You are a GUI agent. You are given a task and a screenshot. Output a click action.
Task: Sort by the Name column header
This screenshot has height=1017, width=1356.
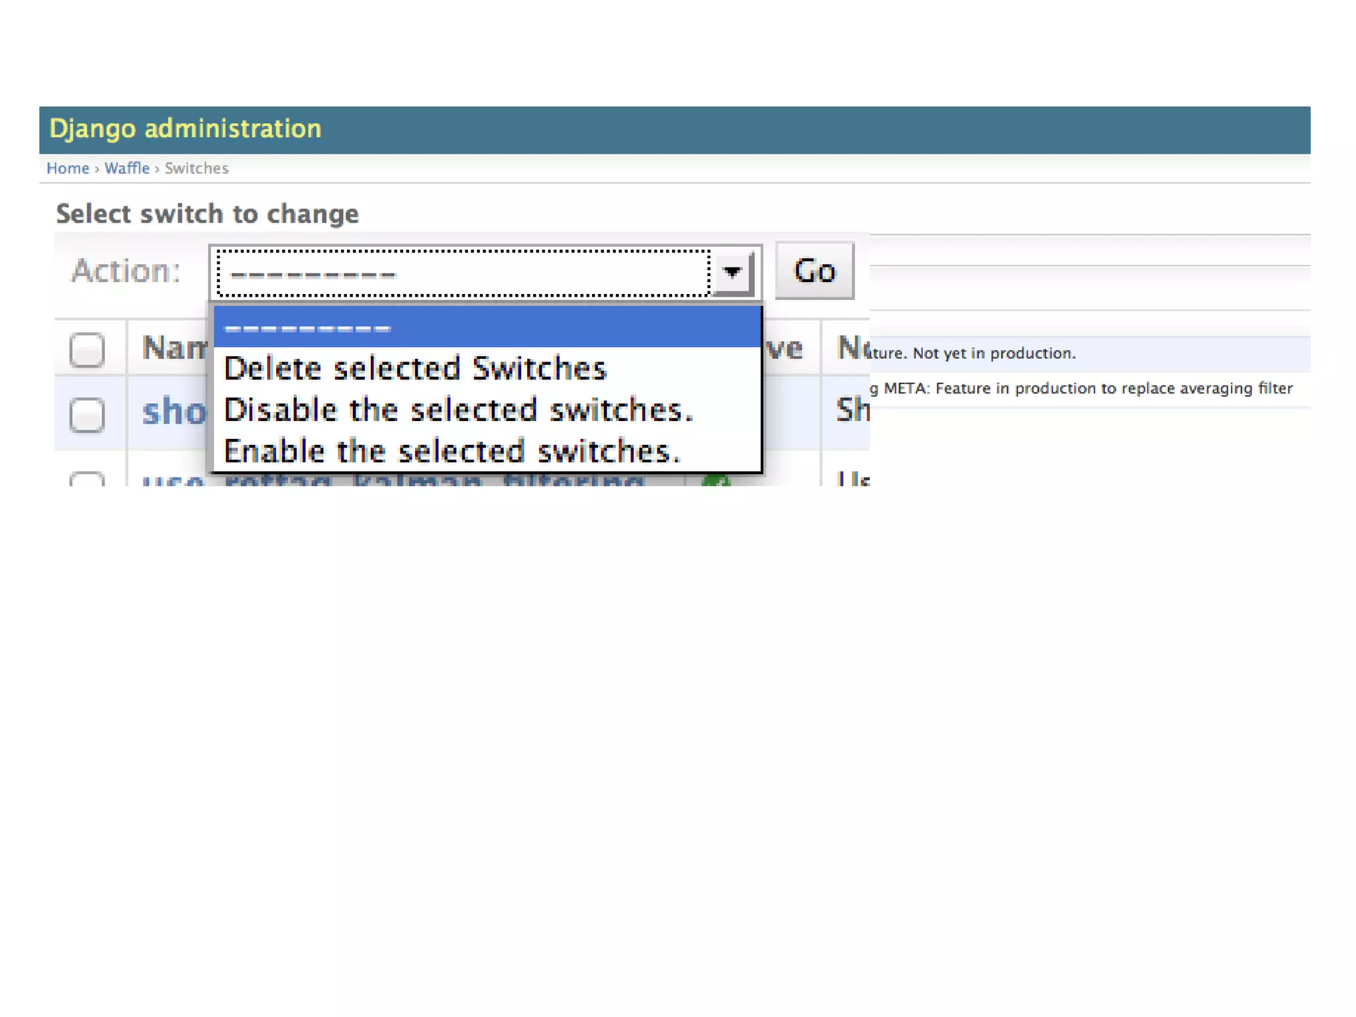pyautogui.click(x=174, y=348)
